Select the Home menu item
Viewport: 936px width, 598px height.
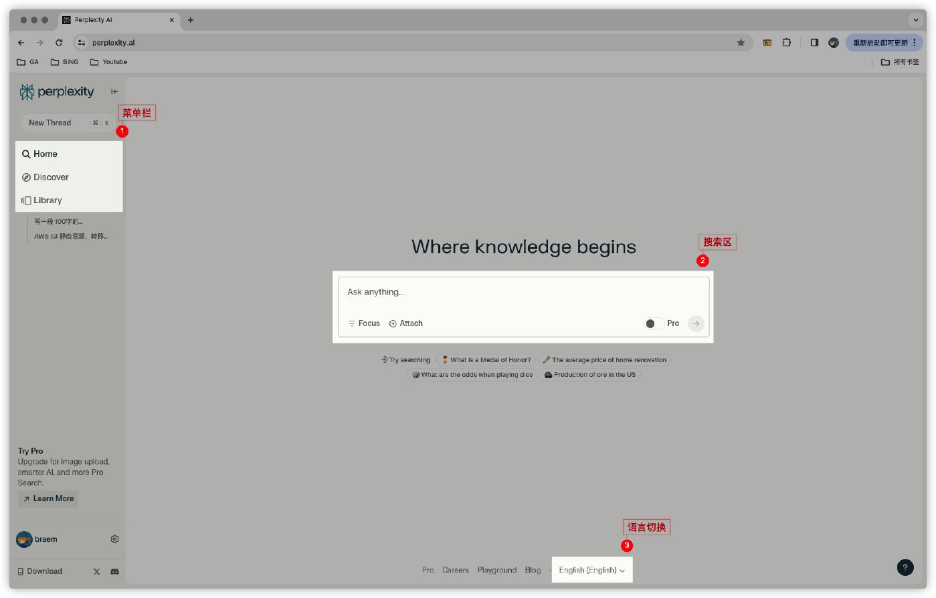[x=45, y=154]
